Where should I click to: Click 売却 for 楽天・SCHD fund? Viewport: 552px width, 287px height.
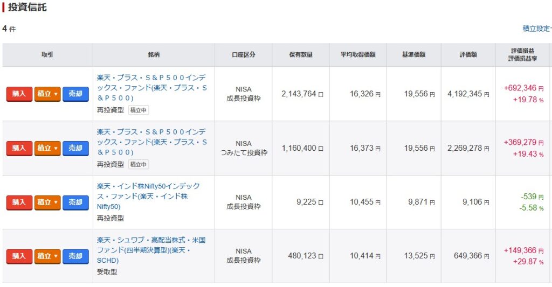pyautogui.click(x=75, y=256)
